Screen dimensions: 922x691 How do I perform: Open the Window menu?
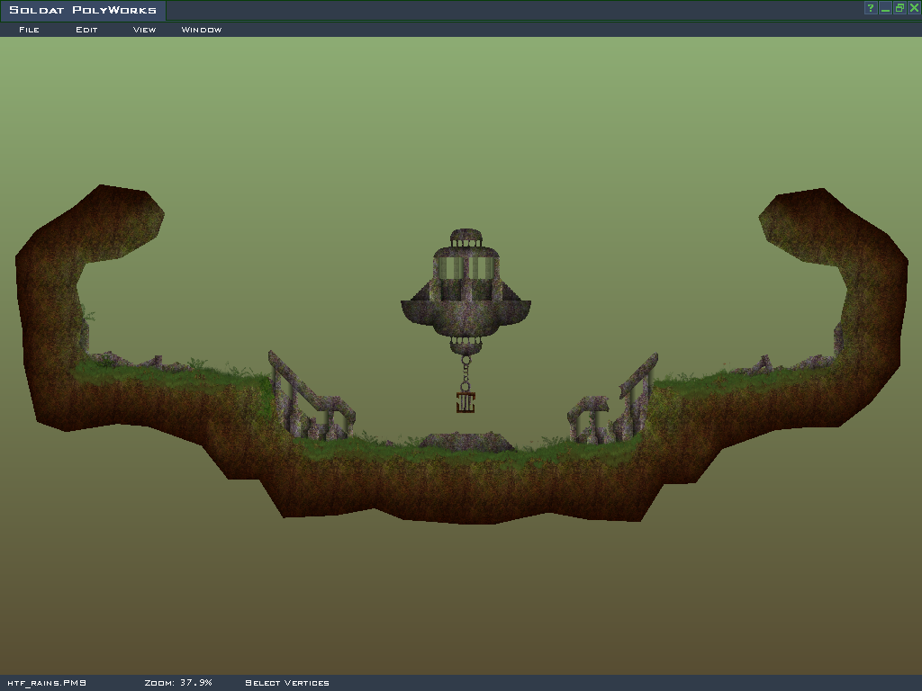(x=202, y=30)
